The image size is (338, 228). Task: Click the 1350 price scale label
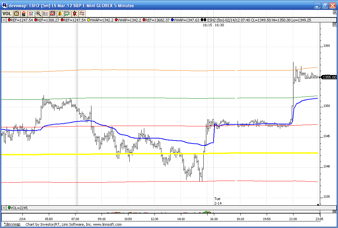pos(326,106)
